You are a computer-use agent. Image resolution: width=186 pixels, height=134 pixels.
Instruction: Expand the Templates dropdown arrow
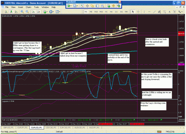click(60, 12)
